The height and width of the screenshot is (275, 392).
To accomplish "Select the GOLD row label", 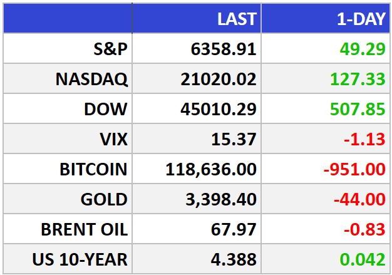I will (x=104, y=199).
